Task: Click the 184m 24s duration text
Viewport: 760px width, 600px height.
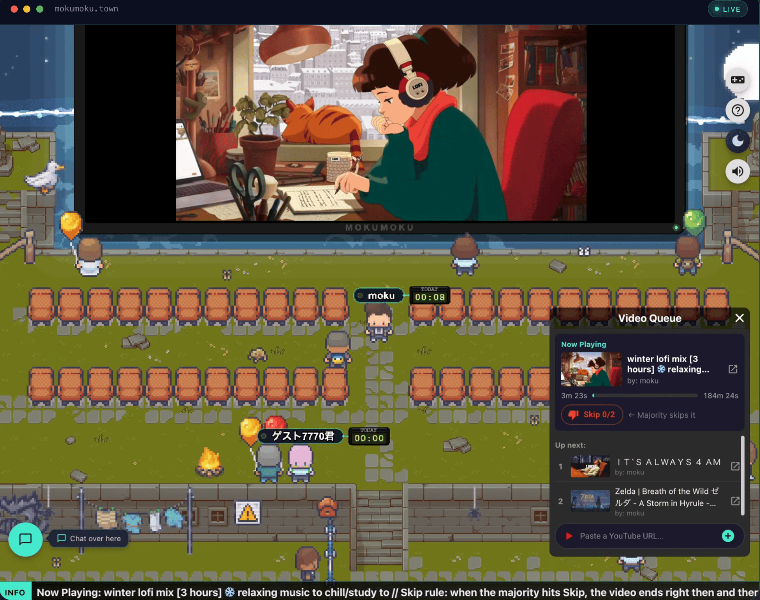Action: [721, 396]
